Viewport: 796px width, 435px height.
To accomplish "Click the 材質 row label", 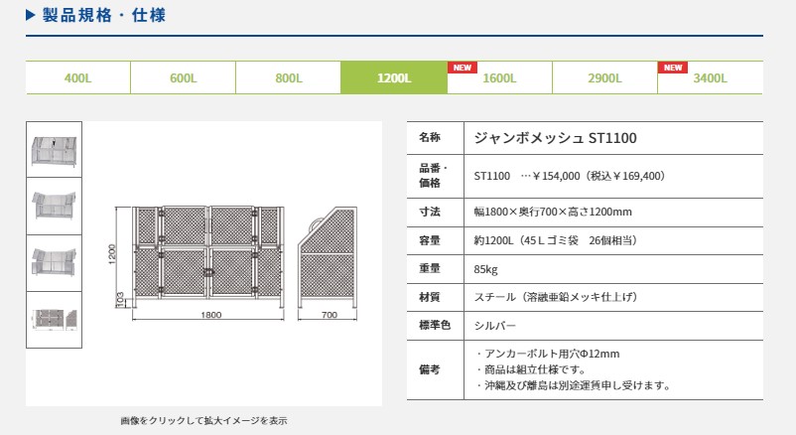I will pyautogui.click(x=430, y=297).
